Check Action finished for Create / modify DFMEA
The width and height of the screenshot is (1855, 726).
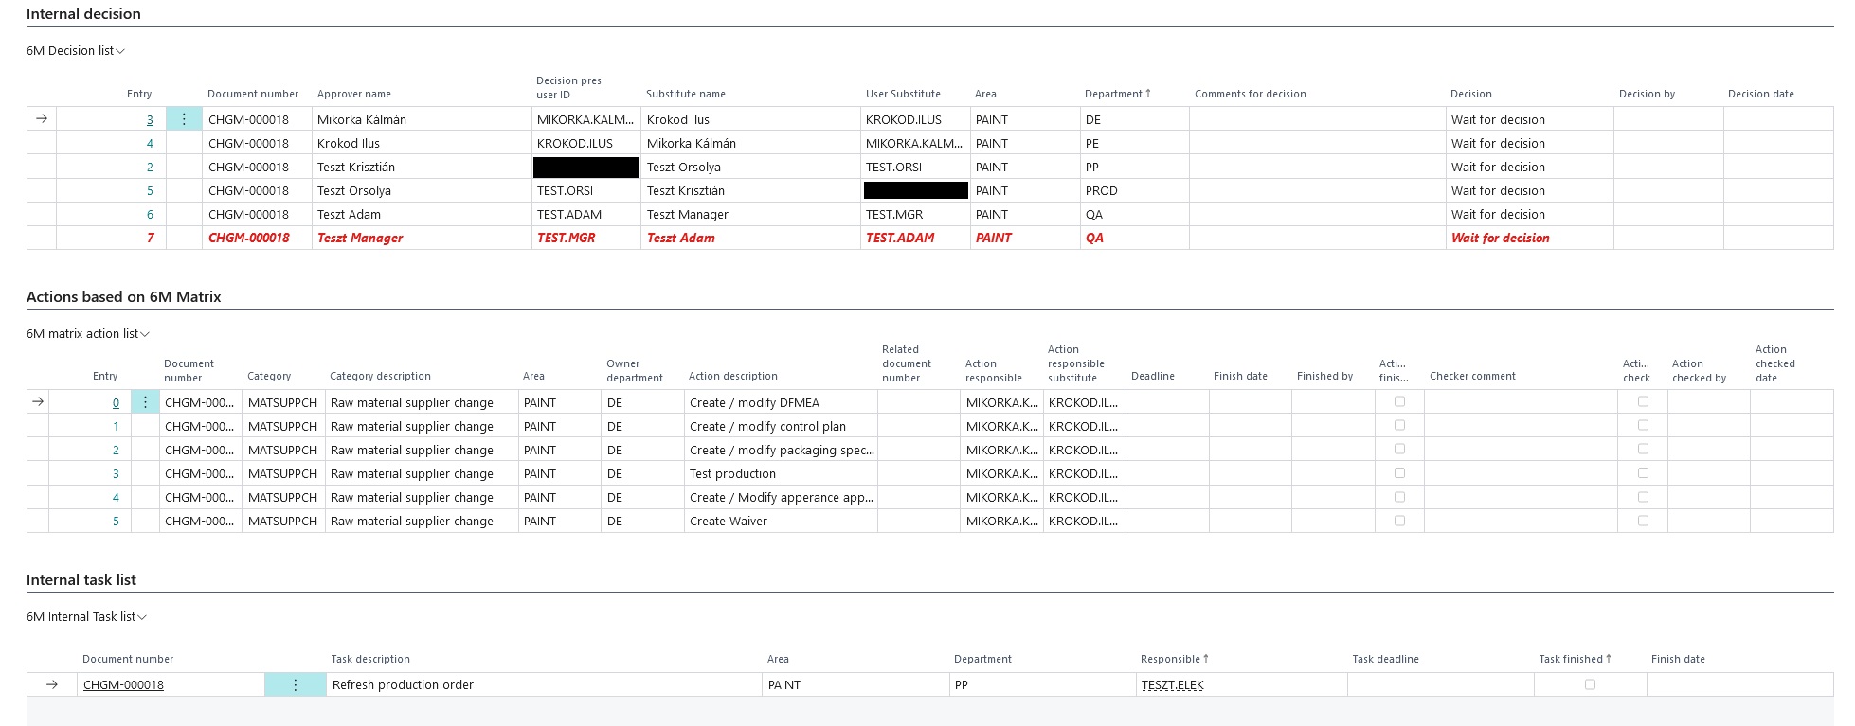pyautogui.click(x=1399, y=401)
